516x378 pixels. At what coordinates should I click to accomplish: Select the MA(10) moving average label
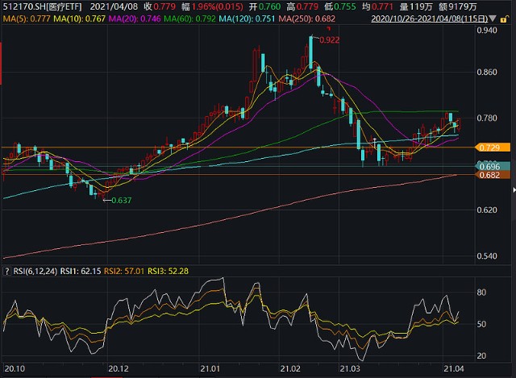(x=83, y=19)
